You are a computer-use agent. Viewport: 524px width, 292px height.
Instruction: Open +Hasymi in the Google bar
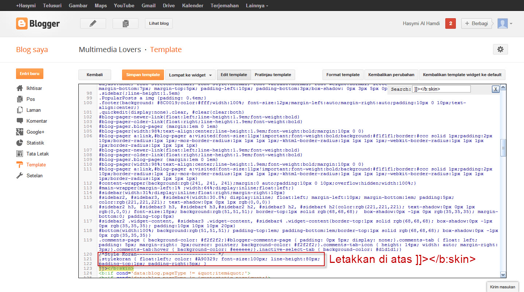26,5
